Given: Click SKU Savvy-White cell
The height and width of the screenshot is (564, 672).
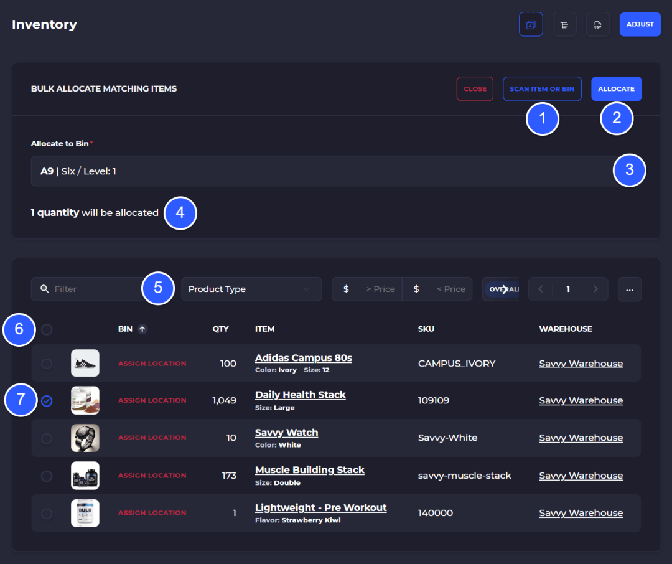Looking at the screenshot, I should click(x=447, y=438).
